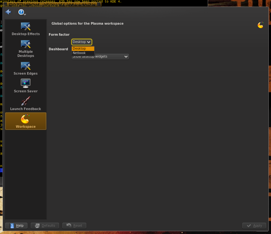Expand the Dashboard widgets dropdown
271x234 pixels.
coord(100,57)
